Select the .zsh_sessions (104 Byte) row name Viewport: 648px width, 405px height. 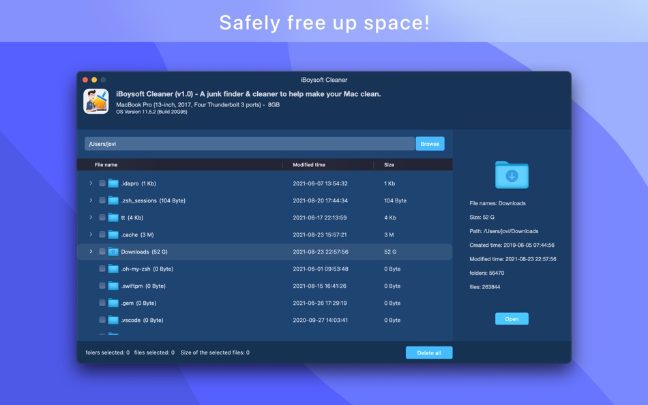[x=153, y=200]
